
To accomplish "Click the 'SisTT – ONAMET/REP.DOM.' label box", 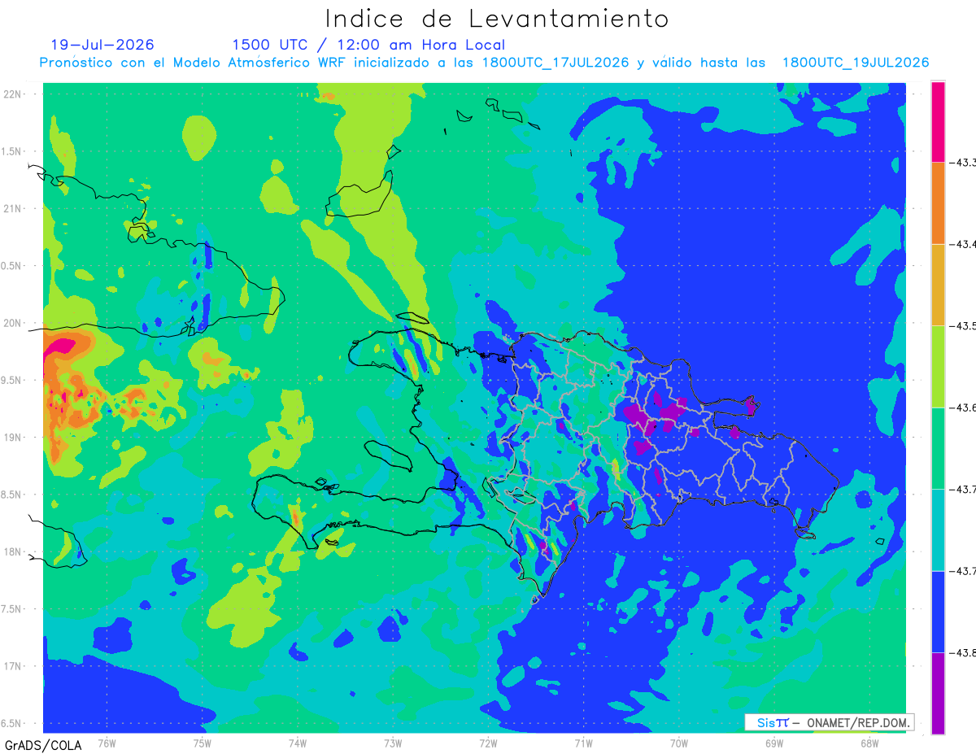I will pos(829,722).
